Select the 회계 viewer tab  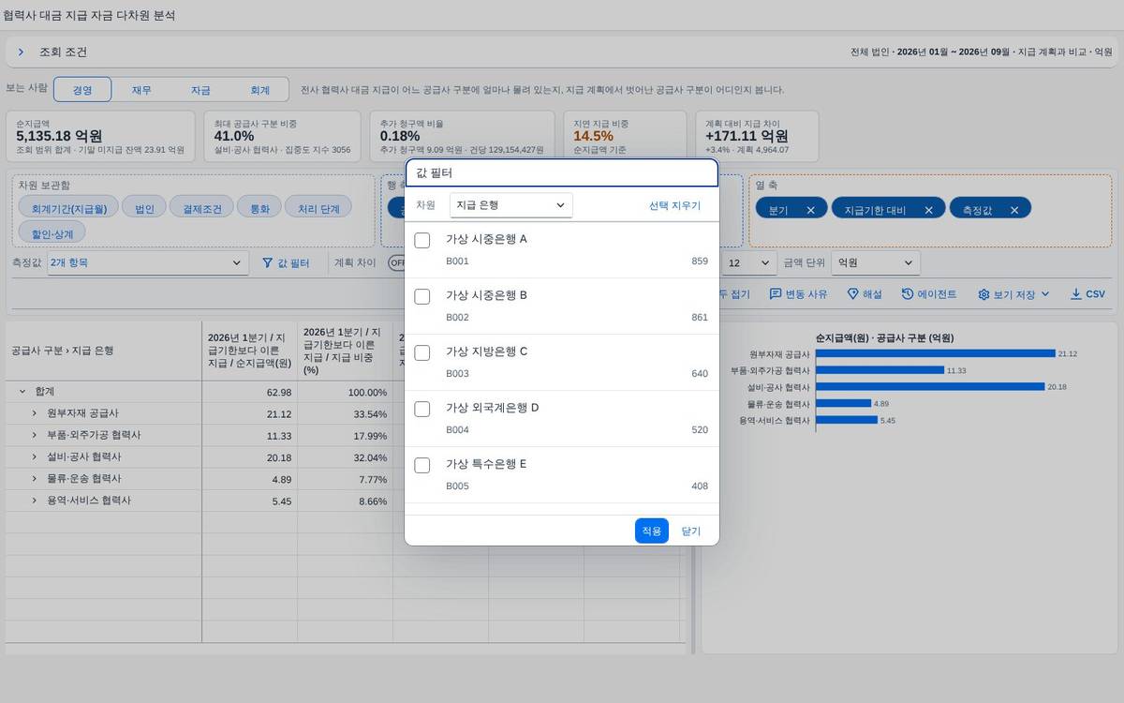pyautogui.click(x=259, y=90)
